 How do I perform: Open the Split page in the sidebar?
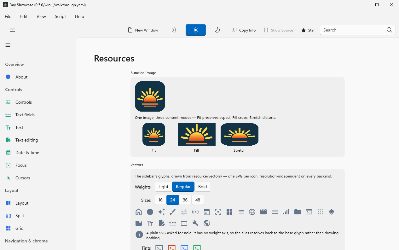click(38, 216)
